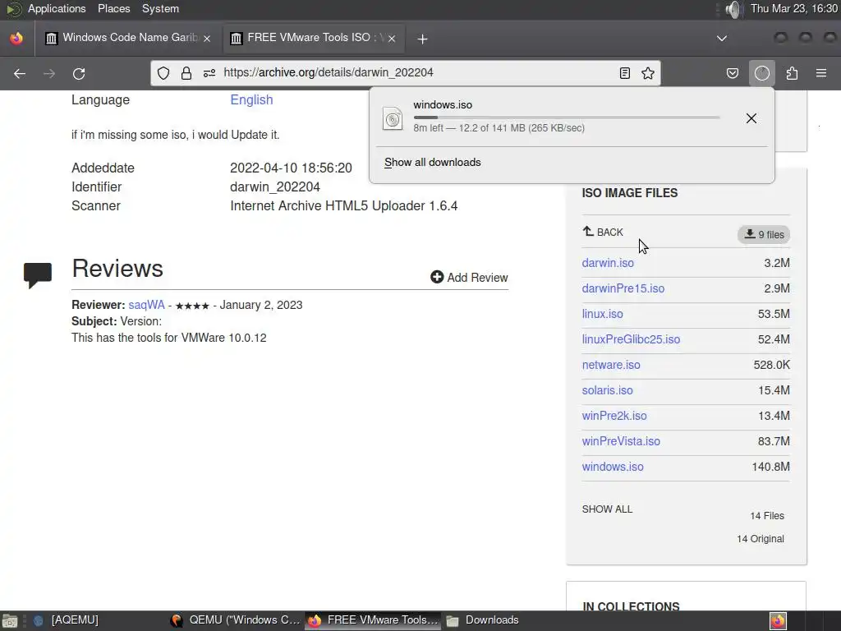841x631 pixels.
Task: Click 14 Original text
Action: (760, 539)
